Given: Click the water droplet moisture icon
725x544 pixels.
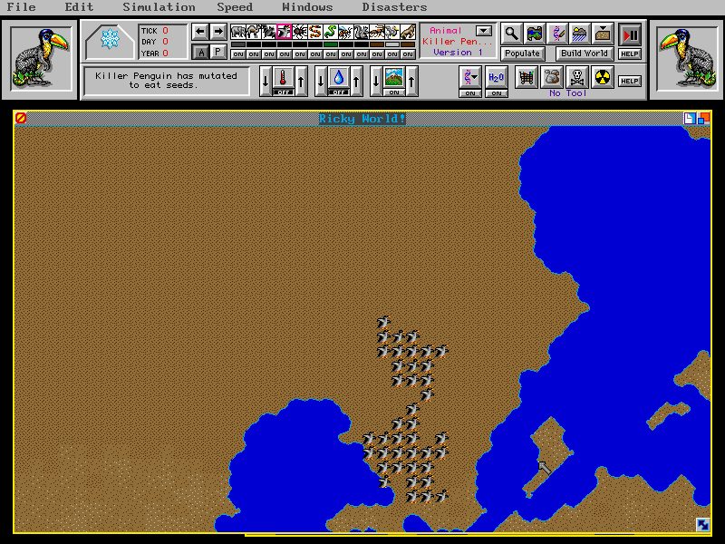Looking at the screenshot, I should point(338,77).
